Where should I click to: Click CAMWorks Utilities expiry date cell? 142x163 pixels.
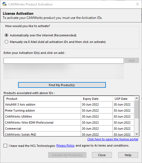click(97, 117)
